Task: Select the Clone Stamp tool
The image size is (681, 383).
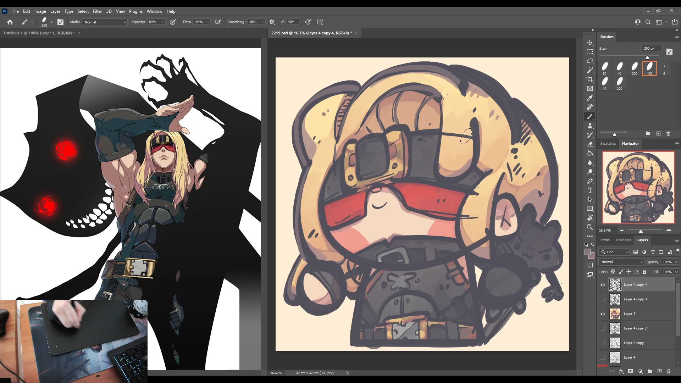Action: coord(590,126)
